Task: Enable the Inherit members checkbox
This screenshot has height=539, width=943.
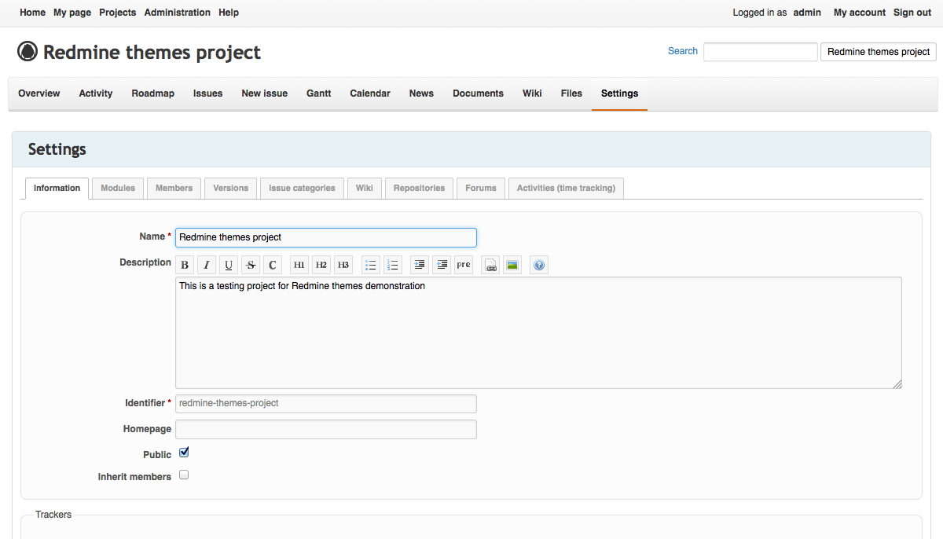Action: (184, 475)
